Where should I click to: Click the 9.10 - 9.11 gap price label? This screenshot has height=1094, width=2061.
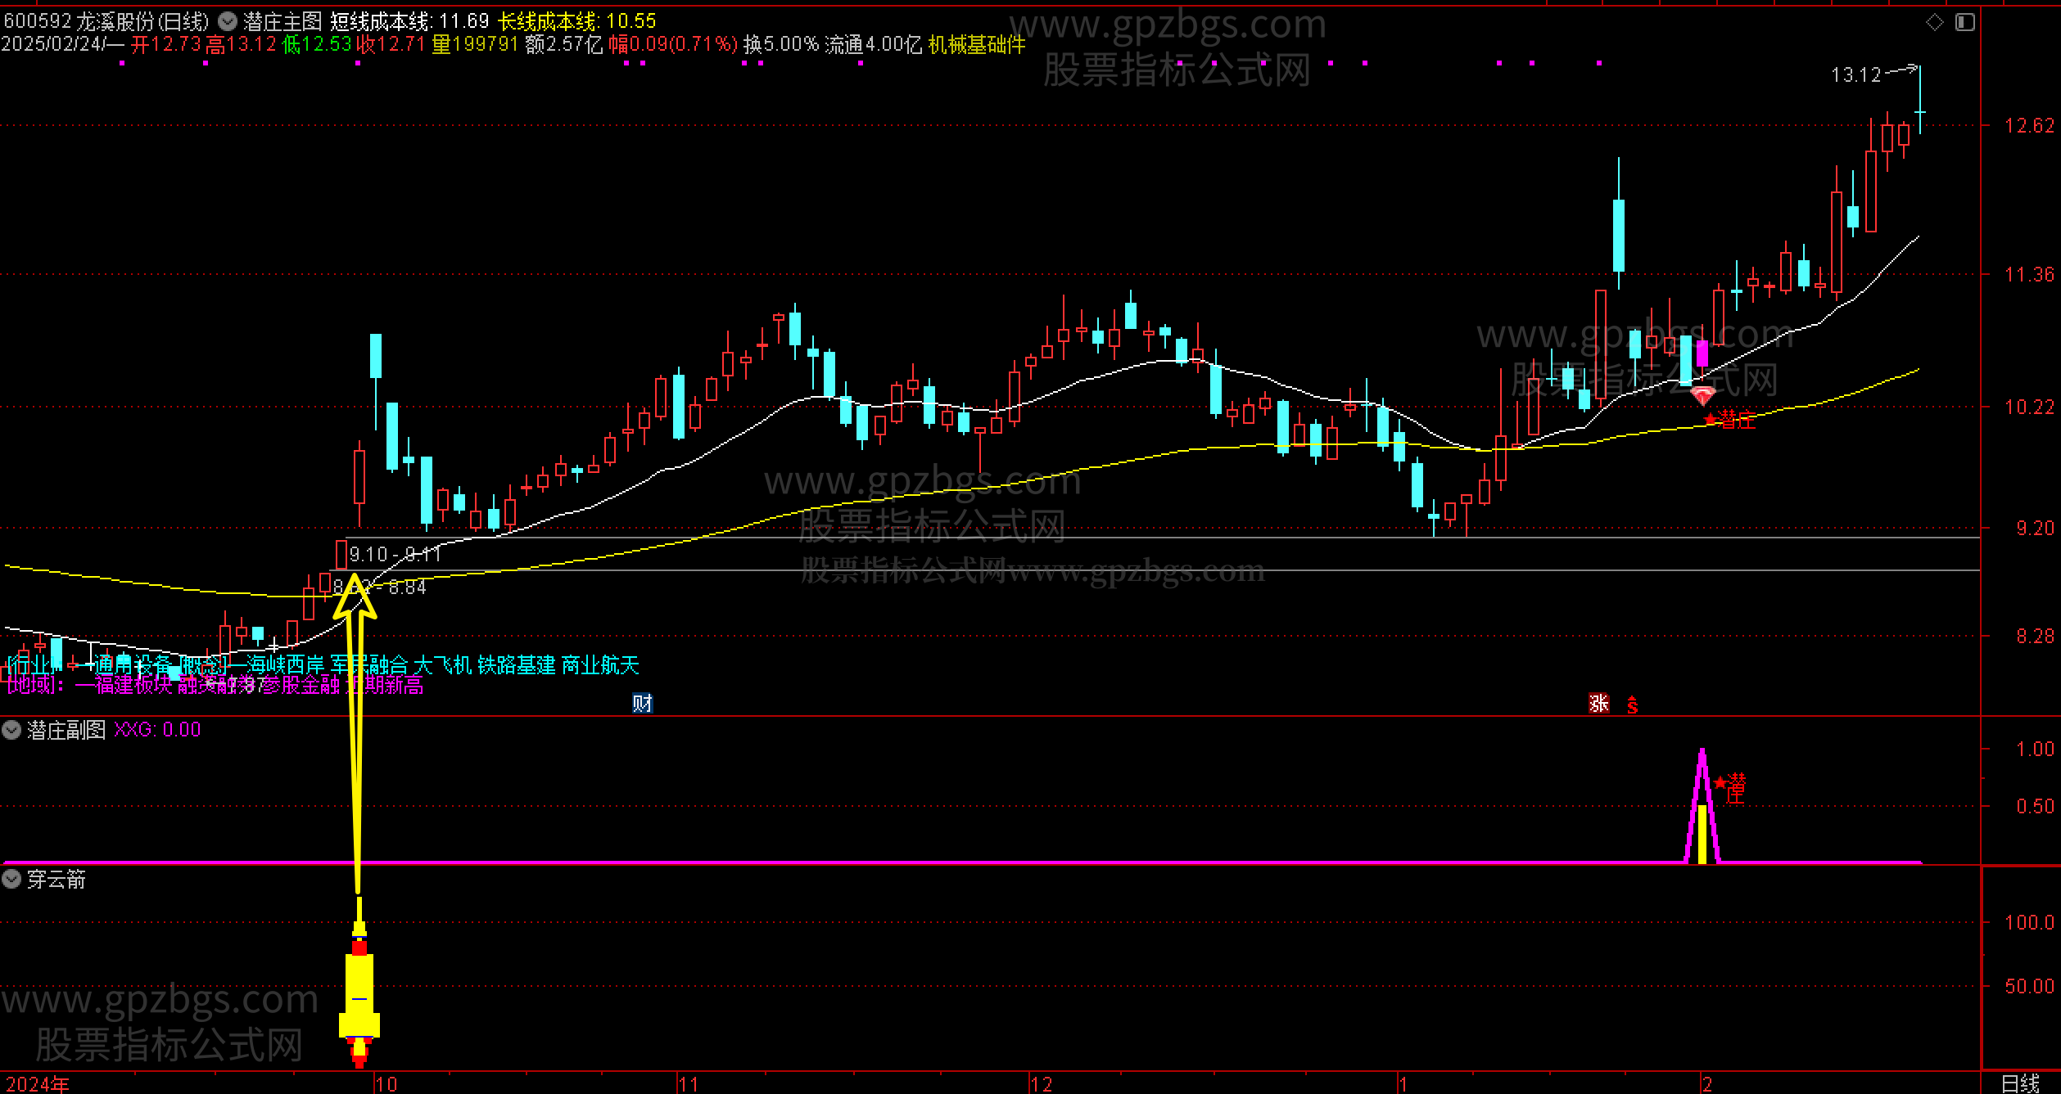tap(395, 555)
